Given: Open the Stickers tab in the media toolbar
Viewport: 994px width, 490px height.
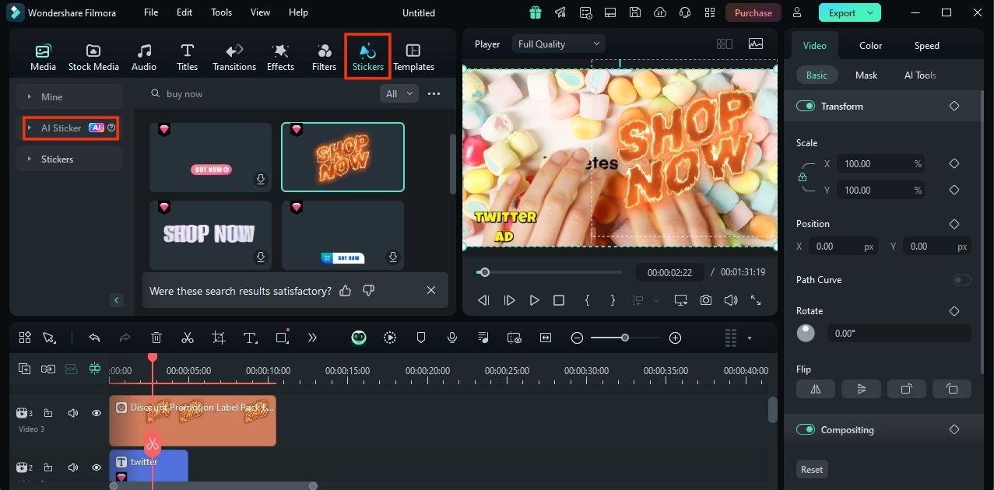Looking at the screenshot, I should tap(367, 56).
